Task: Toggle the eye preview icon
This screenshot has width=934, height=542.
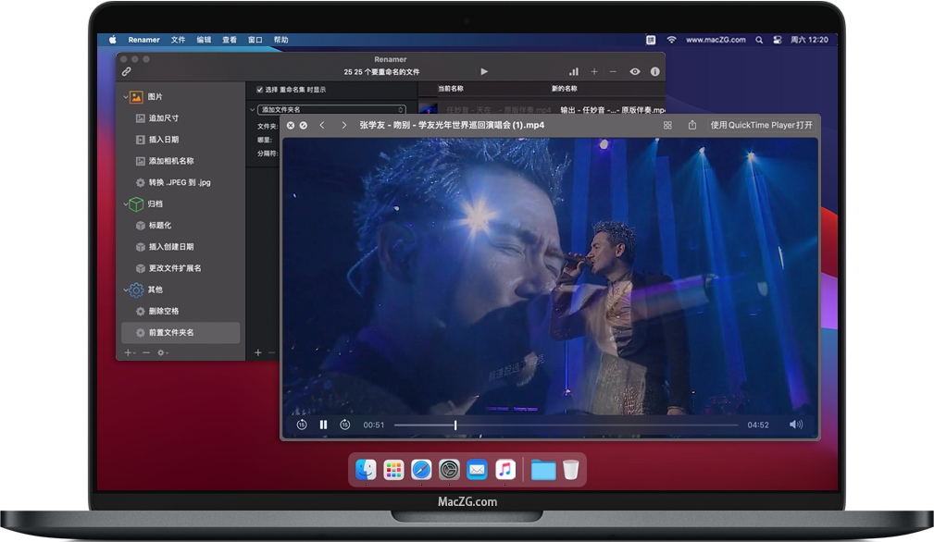Action: (x=635, y=71)
